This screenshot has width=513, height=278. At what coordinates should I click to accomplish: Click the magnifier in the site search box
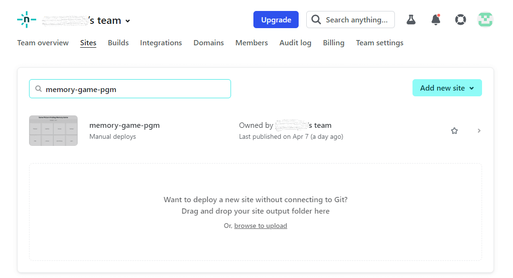point(39,89)
